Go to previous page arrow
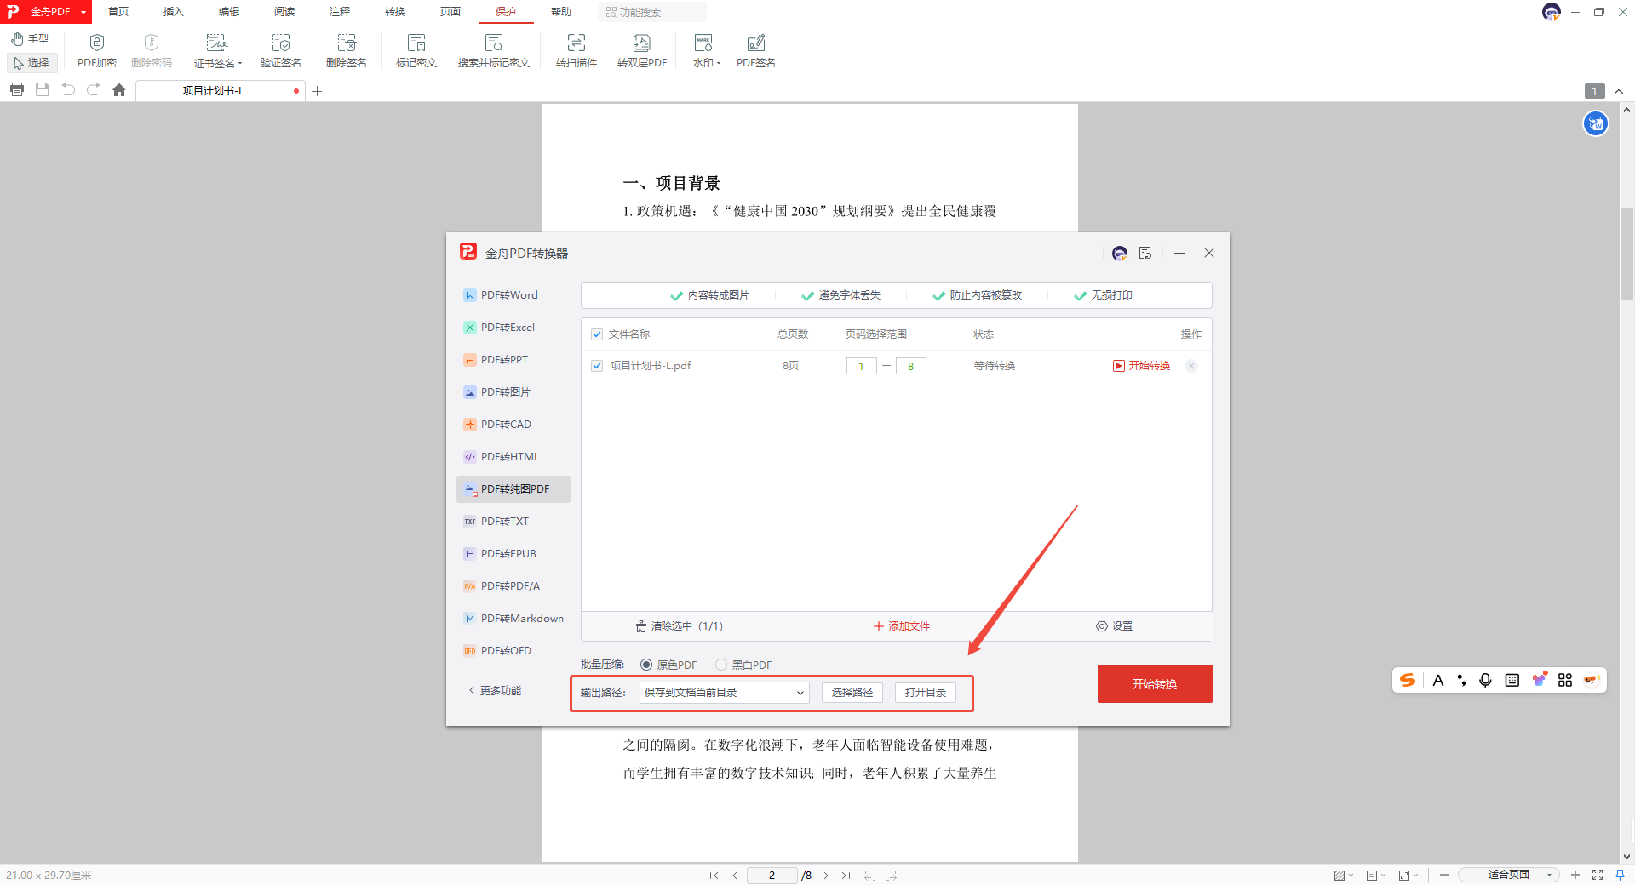This screenshot has width=1635, height=885. click(735, 876)
